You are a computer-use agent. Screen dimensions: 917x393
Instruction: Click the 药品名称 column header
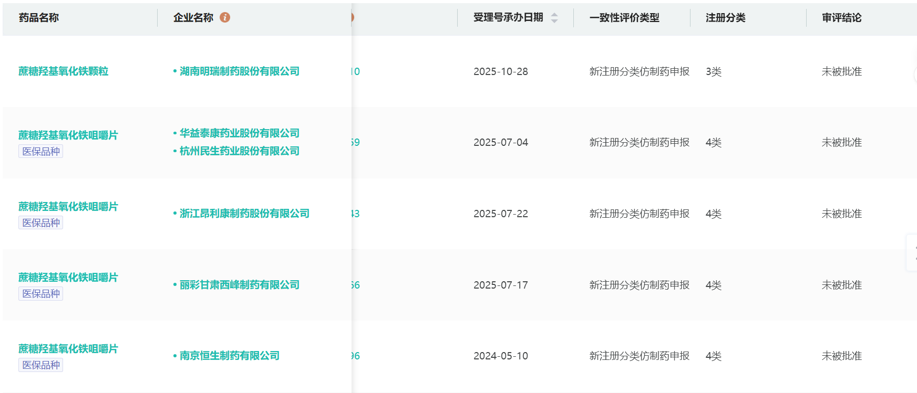39,18
